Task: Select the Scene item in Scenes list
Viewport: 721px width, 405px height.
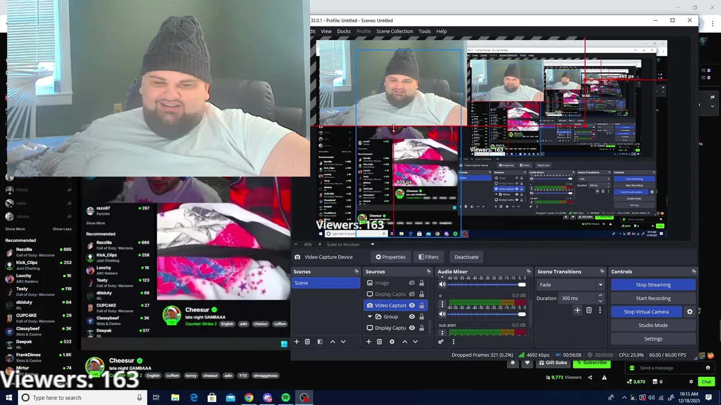Action: coord(326,283)
